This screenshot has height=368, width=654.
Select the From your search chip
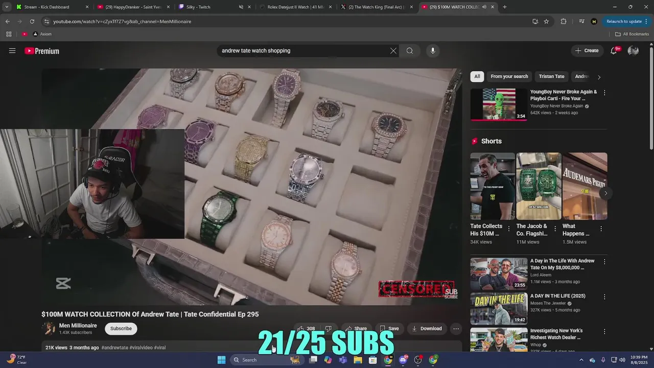click(509, 77)
